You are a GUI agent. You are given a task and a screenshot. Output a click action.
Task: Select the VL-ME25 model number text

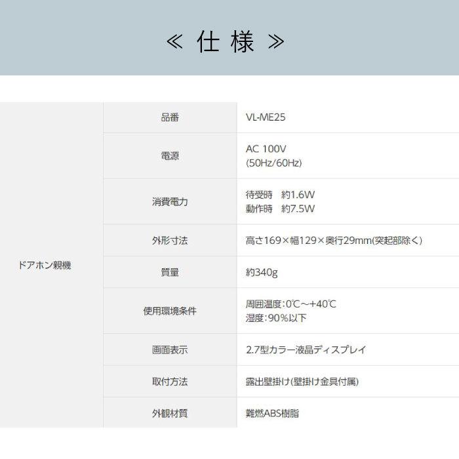266,117
